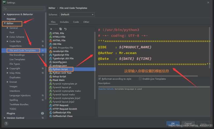
Task: Switch to the Other tab
Action: click(86, 22)
